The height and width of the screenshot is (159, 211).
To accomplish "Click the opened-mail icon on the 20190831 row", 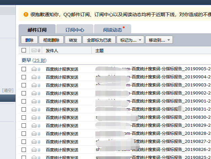I will pos(34,110).
